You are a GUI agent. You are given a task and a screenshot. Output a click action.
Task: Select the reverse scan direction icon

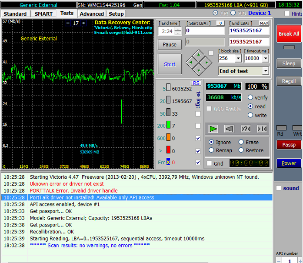(x=229, y=129)
